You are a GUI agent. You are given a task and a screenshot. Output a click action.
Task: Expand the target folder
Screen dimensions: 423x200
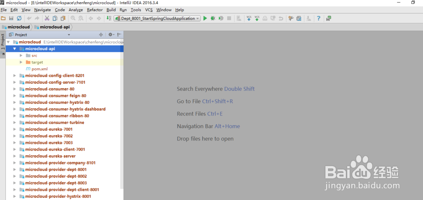(x=21, y=62)
